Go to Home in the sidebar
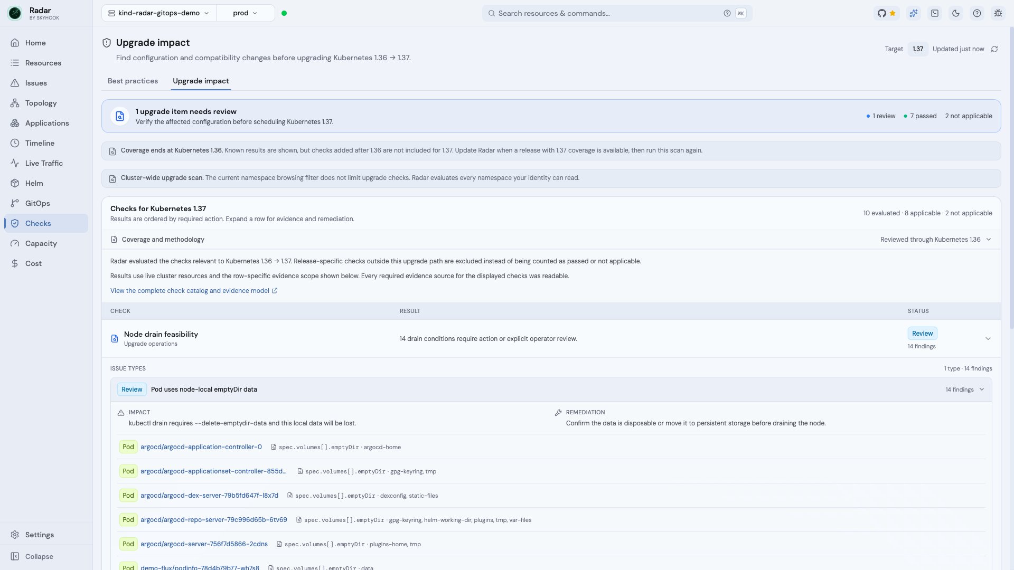1014x570 pixels. pos(46,43)
